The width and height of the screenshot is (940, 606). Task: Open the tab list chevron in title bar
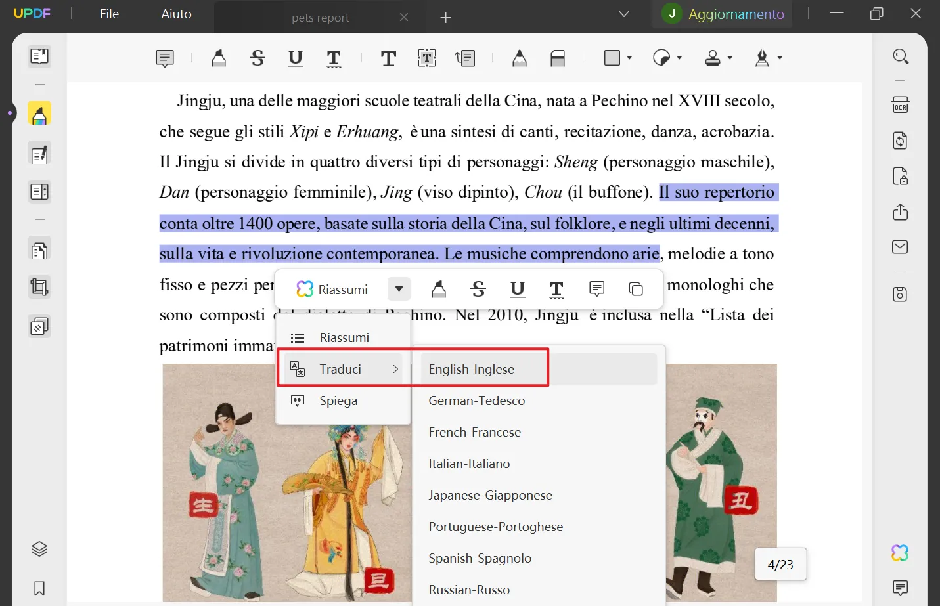pyautogui.click(x=624, y=14)
